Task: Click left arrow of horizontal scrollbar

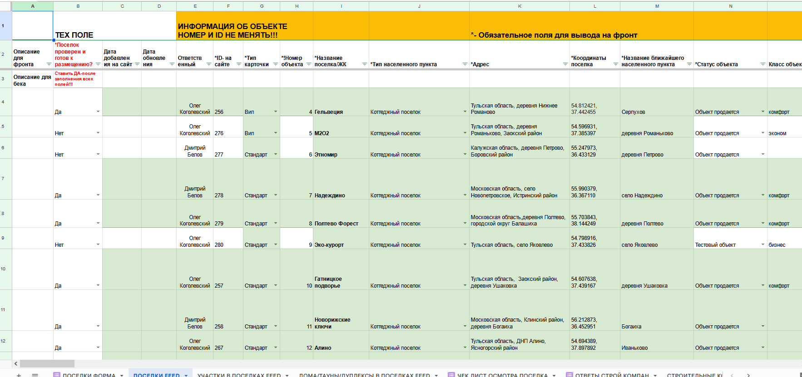Action: point(16,363)
